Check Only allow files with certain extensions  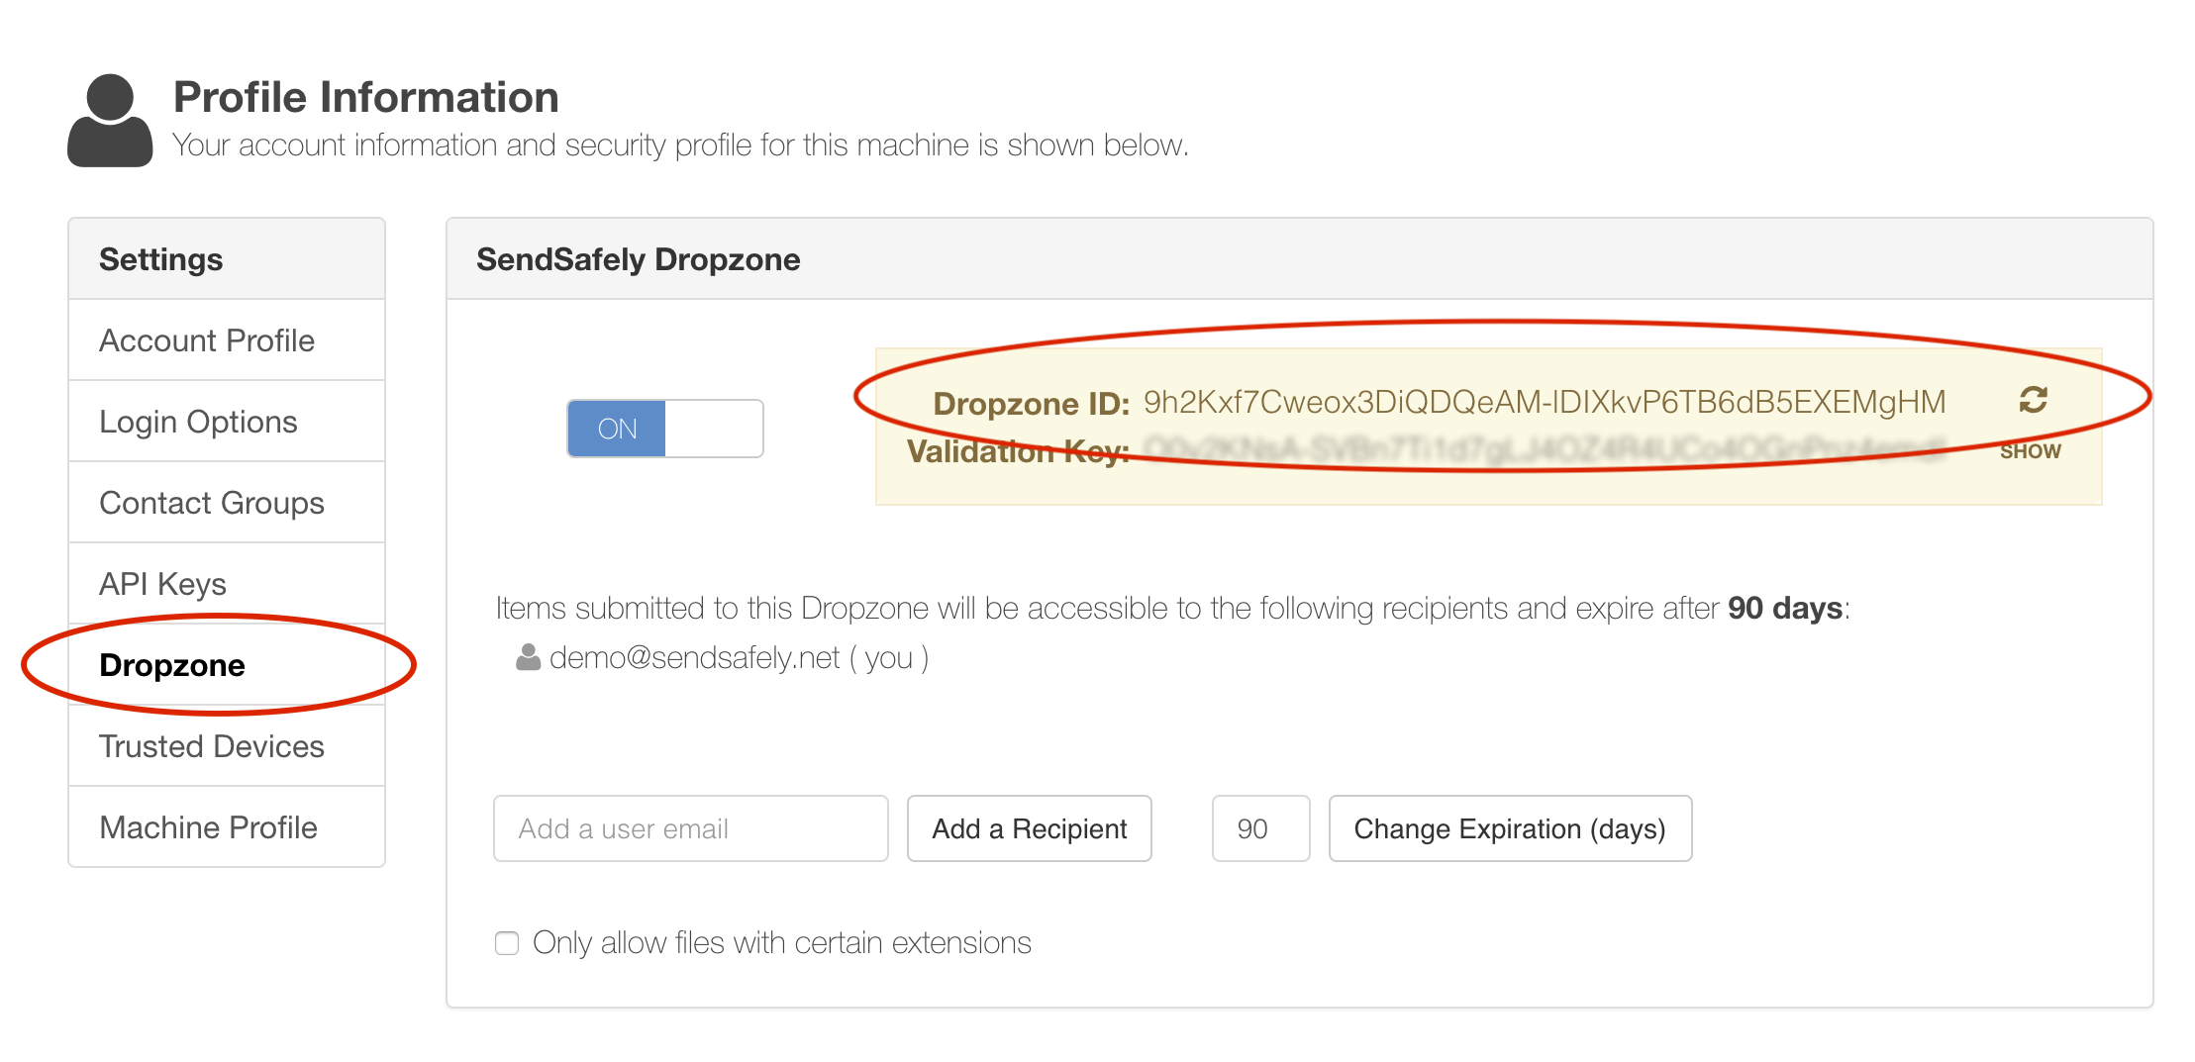point(507,942)
